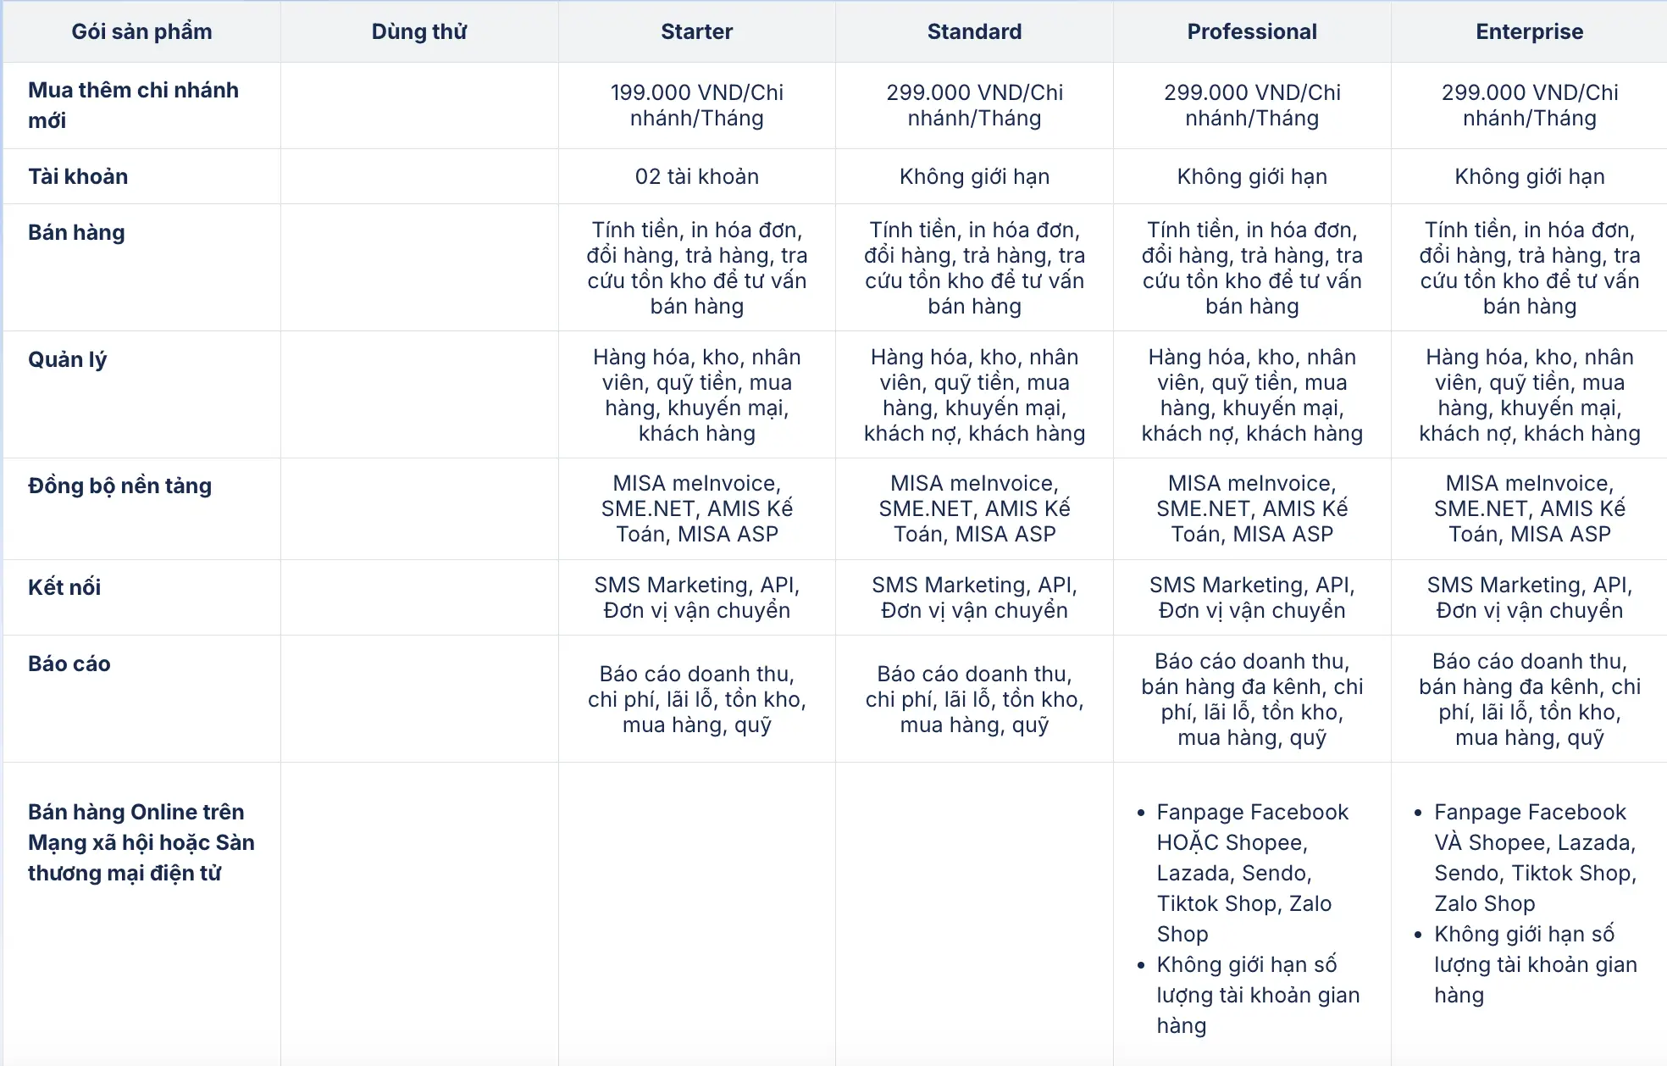
Task: Click the Quản lý row label
Action: pos(68,359)
